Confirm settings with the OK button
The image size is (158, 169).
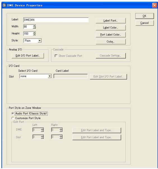145,16
